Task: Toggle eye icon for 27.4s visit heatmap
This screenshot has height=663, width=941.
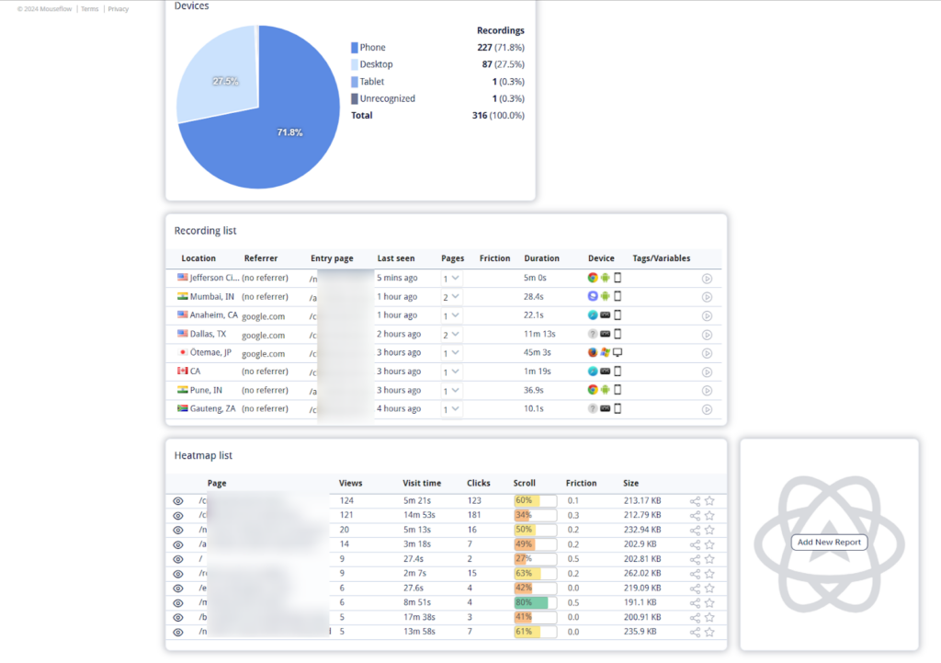Action: pos(178,559)
